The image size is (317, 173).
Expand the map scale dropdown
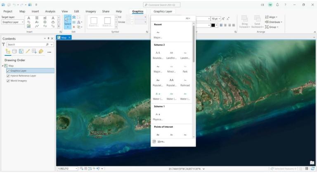[76, 168]
